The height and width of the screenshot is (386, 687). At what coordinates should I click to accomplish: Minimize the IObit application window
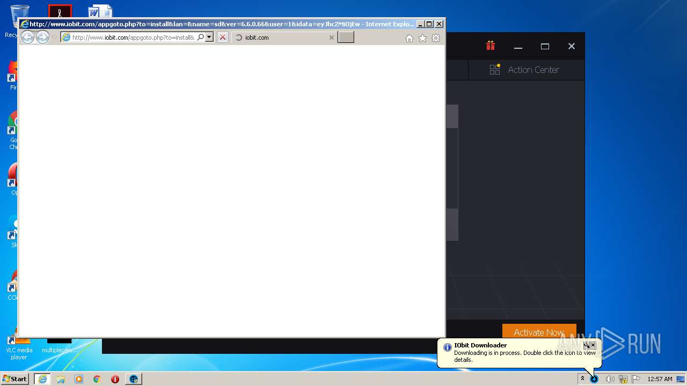click(518, 47)
